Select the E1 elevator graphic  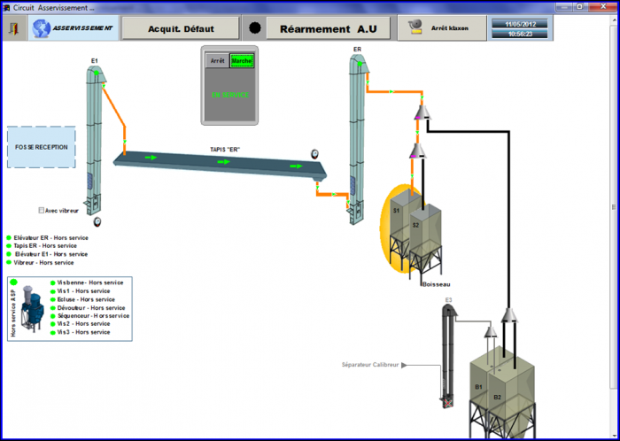click(x=95, y=138)
